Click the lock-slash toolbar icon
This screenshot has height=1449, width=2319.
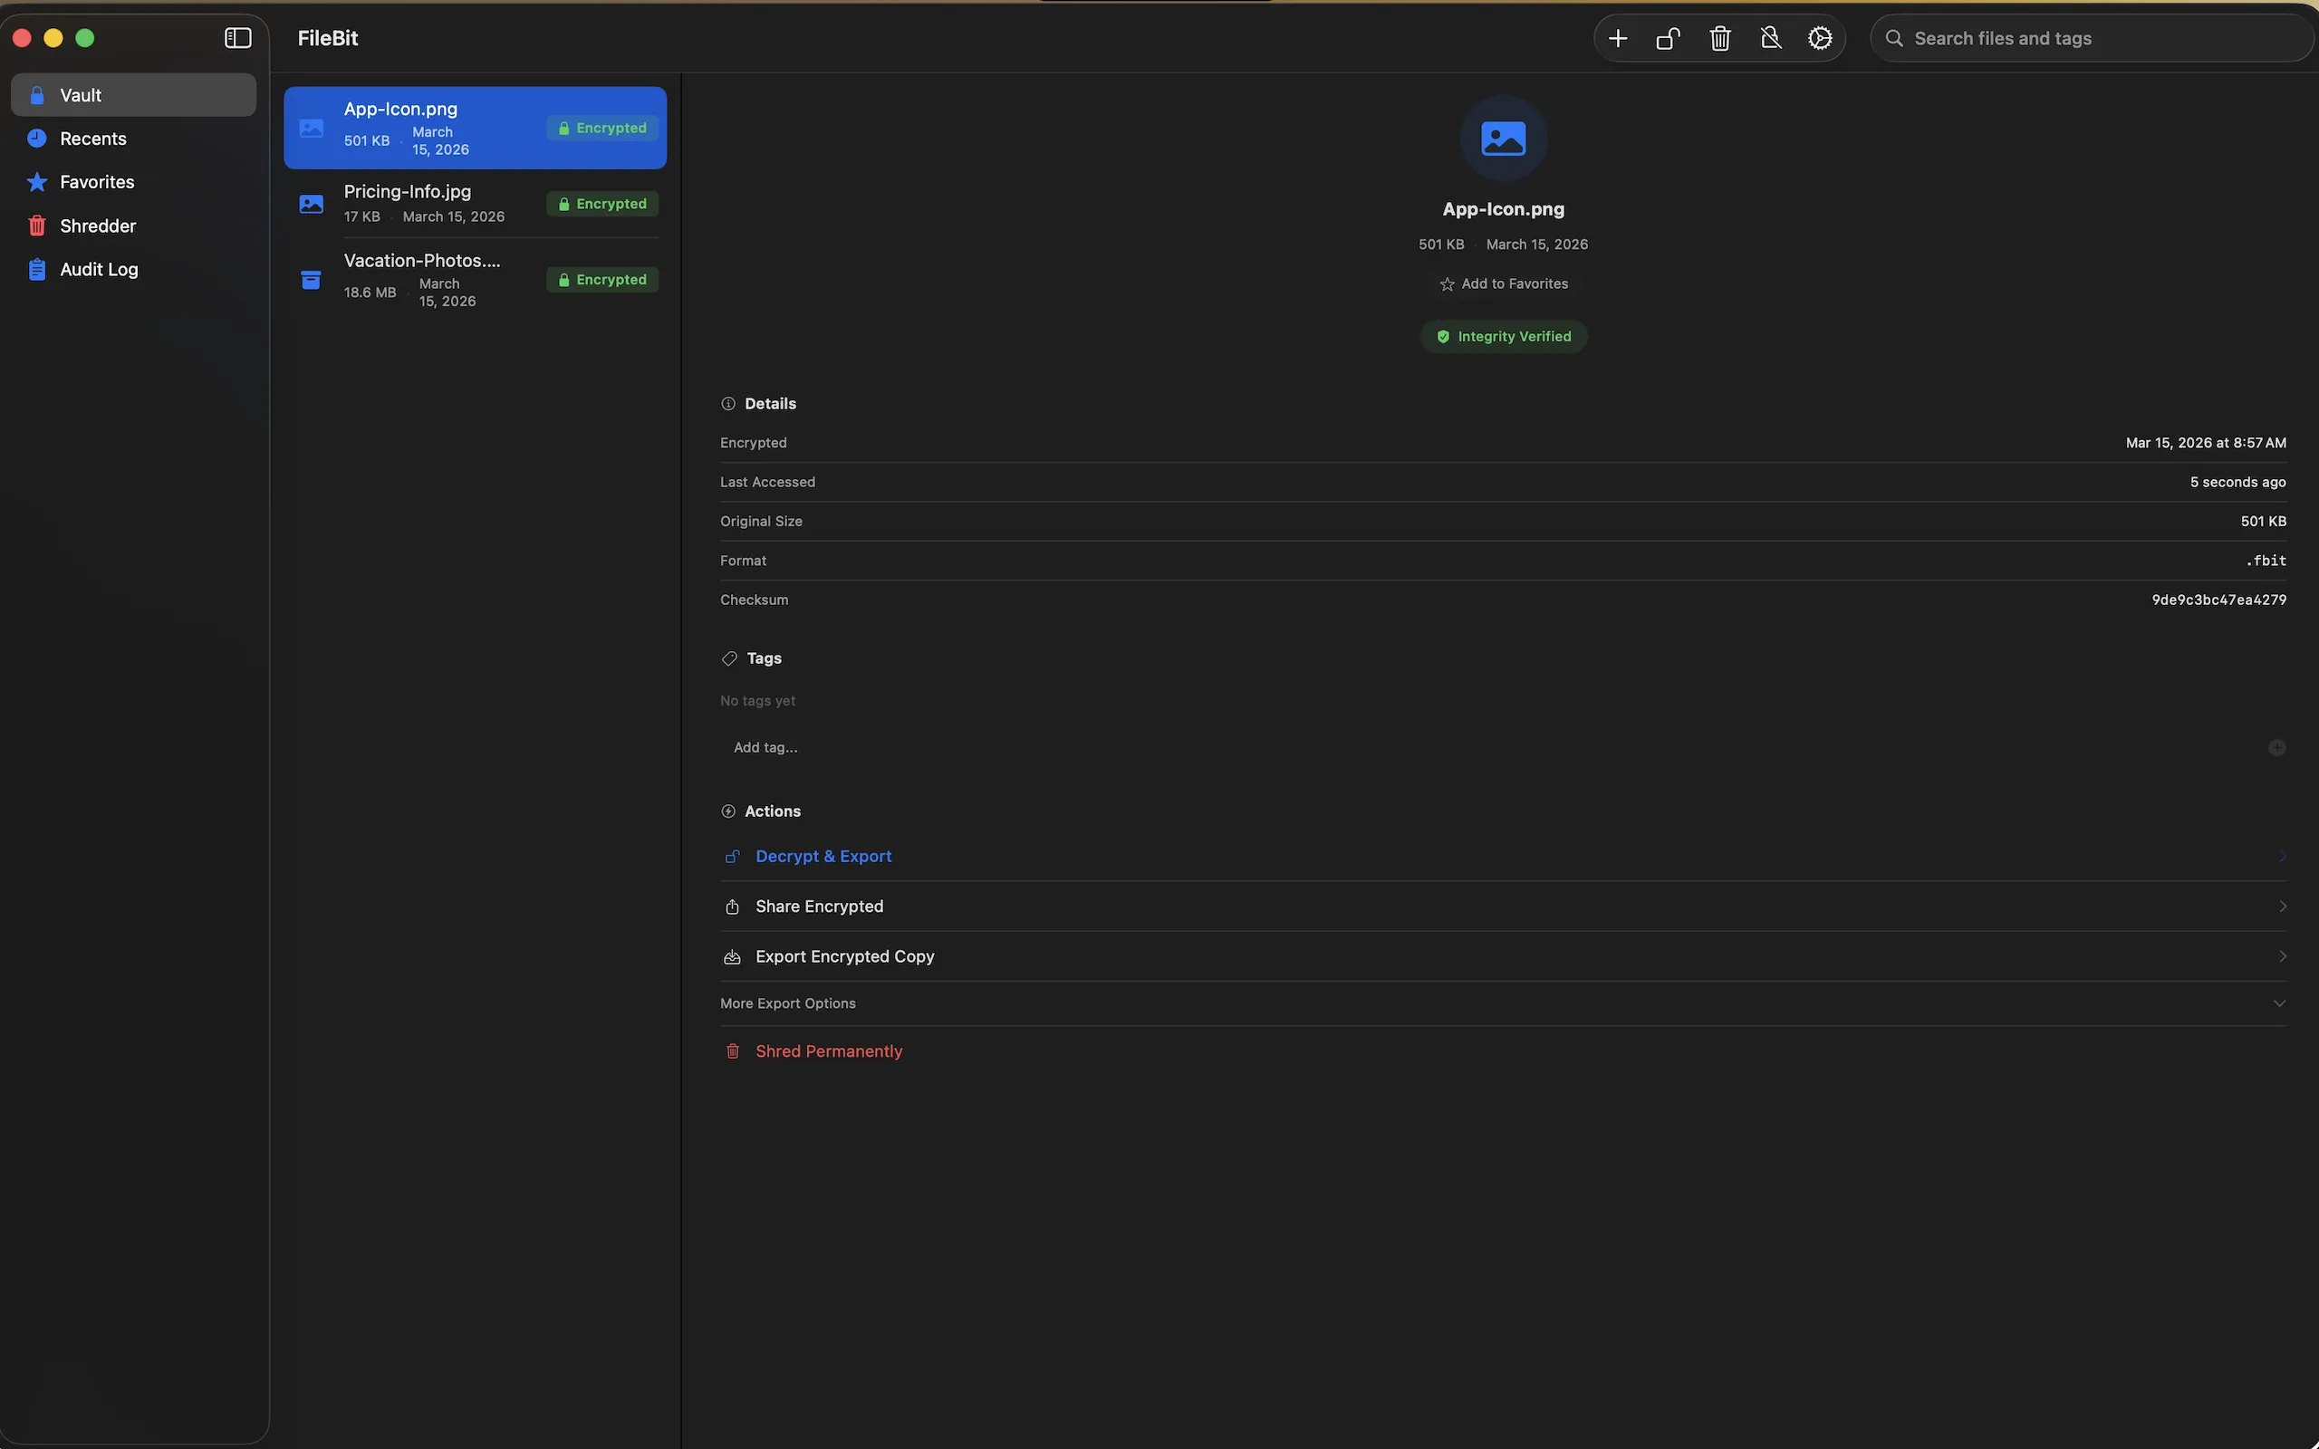(1769, 37)
